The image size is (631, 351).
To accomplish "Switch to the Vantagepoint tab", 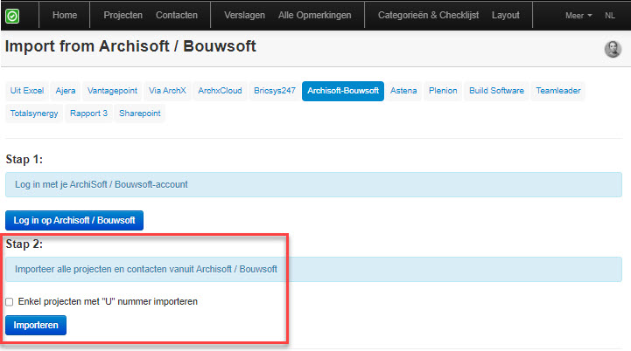I will coord(111,91).
